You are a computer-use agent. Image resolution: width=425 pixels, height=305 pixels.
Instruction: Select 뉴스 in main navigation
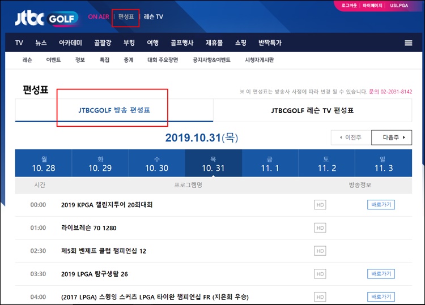tap(41, 43)
